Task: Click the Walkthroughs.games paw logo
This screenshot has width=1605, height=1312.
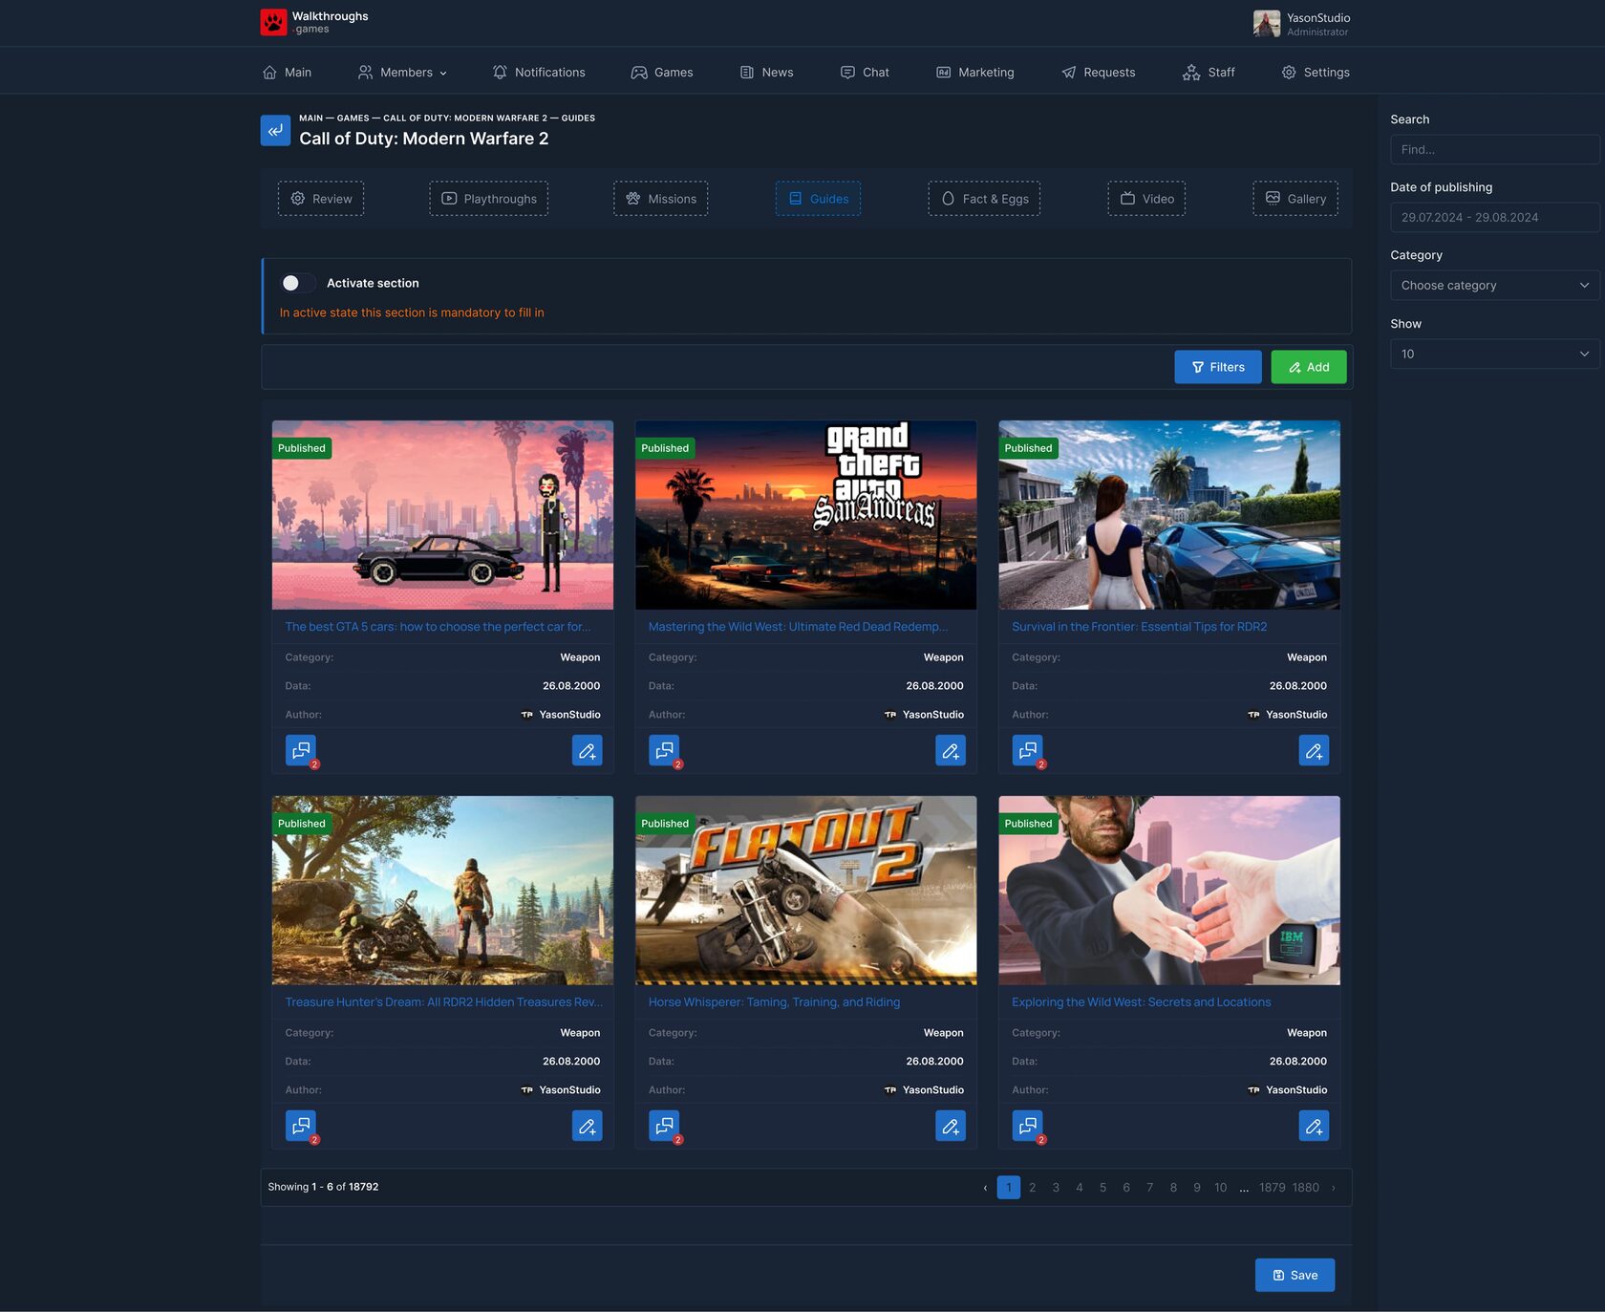Action: pos(273,22)
